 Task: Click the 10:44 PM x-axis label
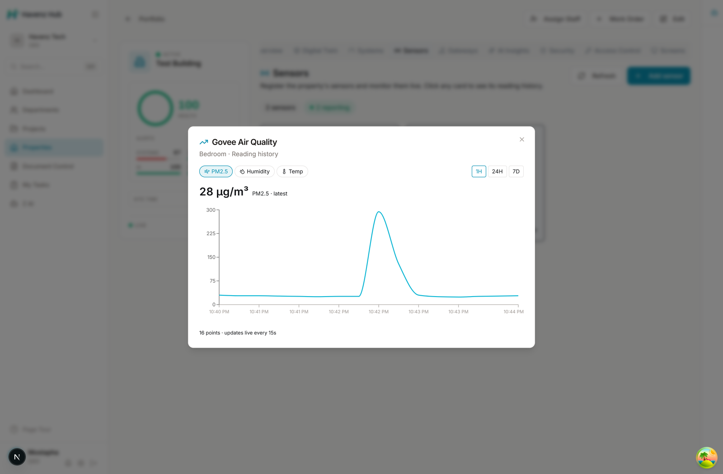coord(514,312)
